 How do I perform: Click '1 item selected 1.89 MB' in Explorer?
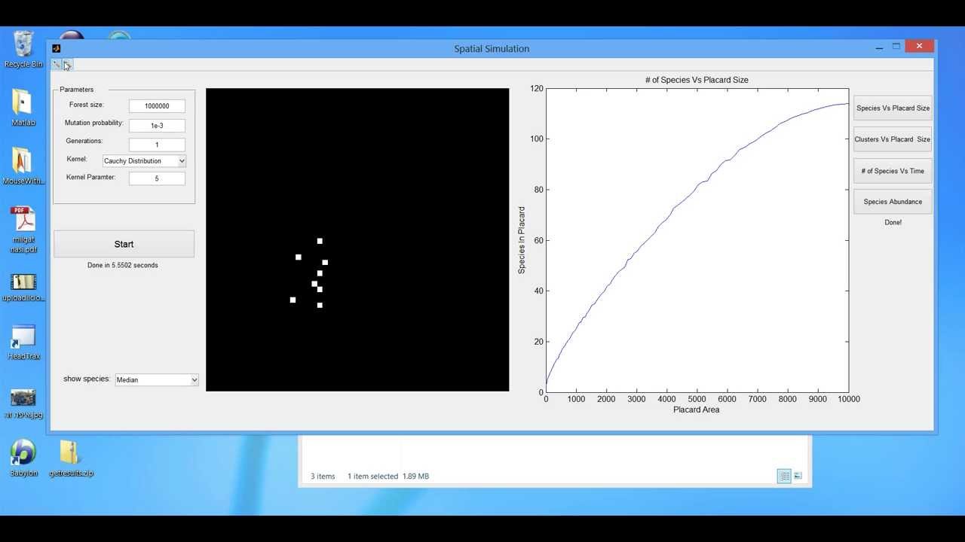[x=388, y=476]
